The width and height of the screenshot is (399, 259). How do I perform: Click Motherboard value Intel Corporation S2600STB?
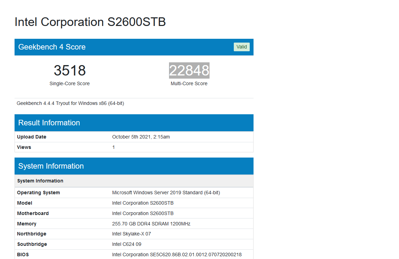point(143,213)
